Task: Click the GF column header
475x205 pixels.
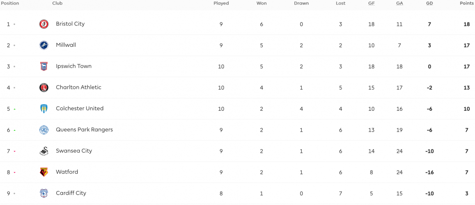Action: click(x=371, y=3)
